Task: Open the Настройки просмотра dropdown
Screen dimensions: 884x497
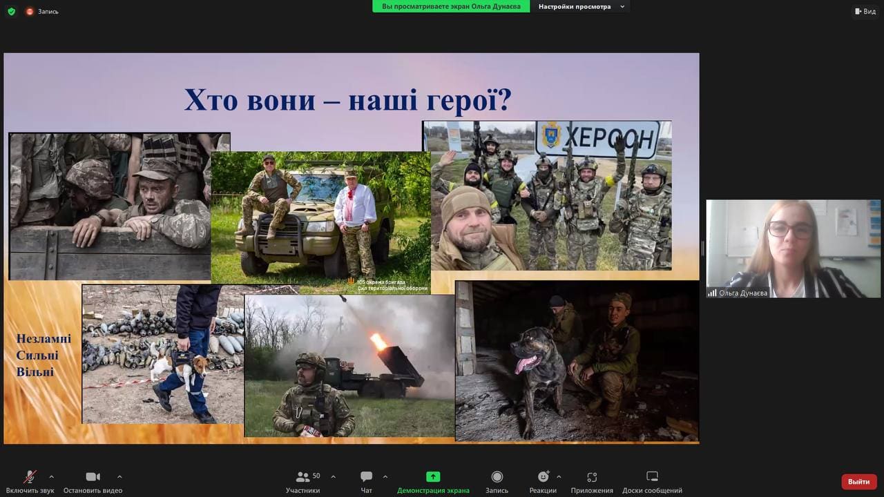Action: tap(582, 7)
